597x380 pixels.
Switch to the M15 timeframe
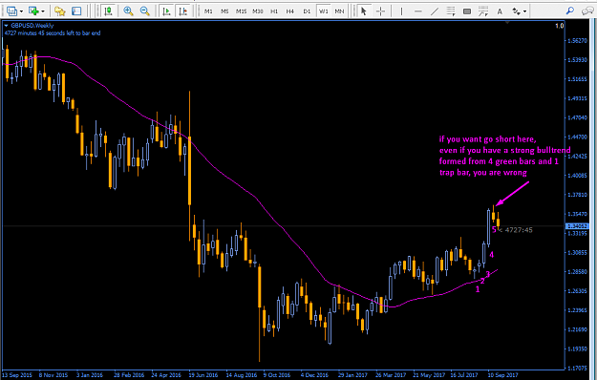(x=241, y=11)
